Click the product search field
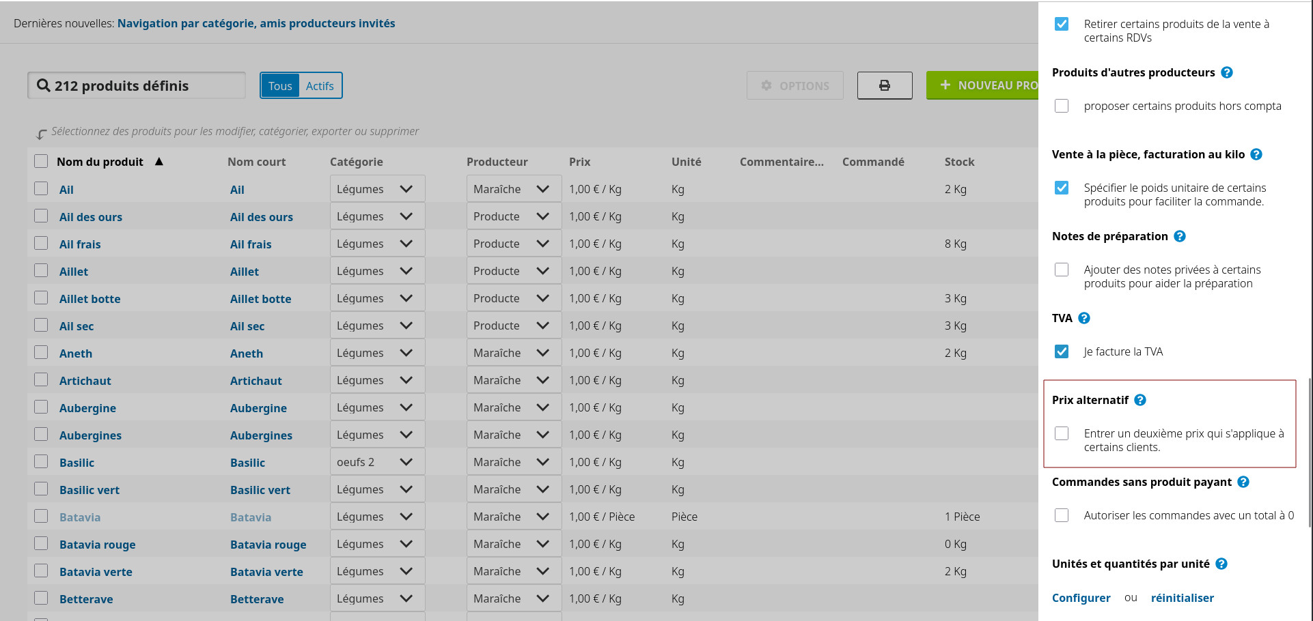The height and width of the screenshot is (621, 1313). (x=137, y=86)
